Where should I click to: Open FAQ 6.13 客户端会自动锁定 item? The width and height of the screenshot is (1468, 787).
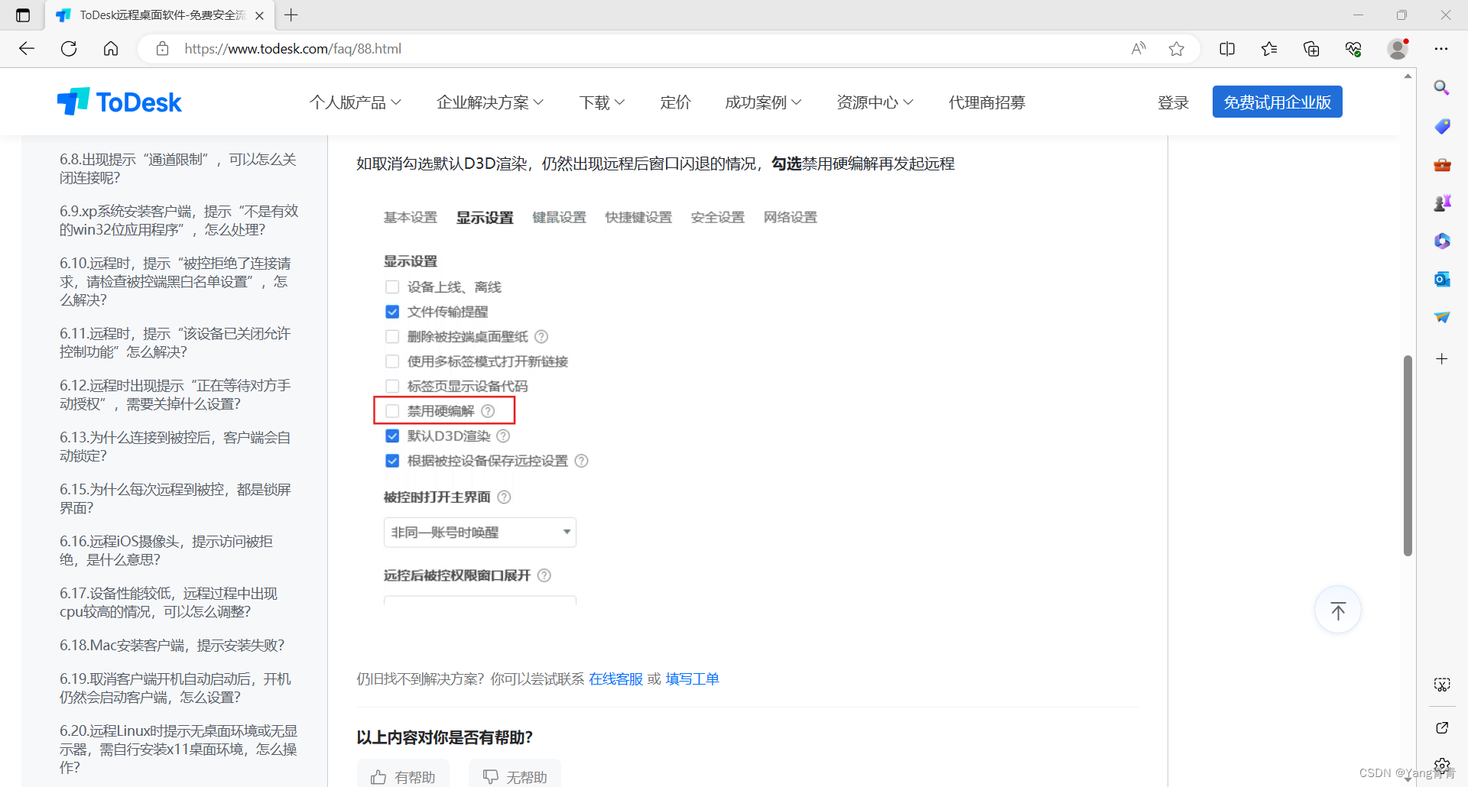[175, 447]
